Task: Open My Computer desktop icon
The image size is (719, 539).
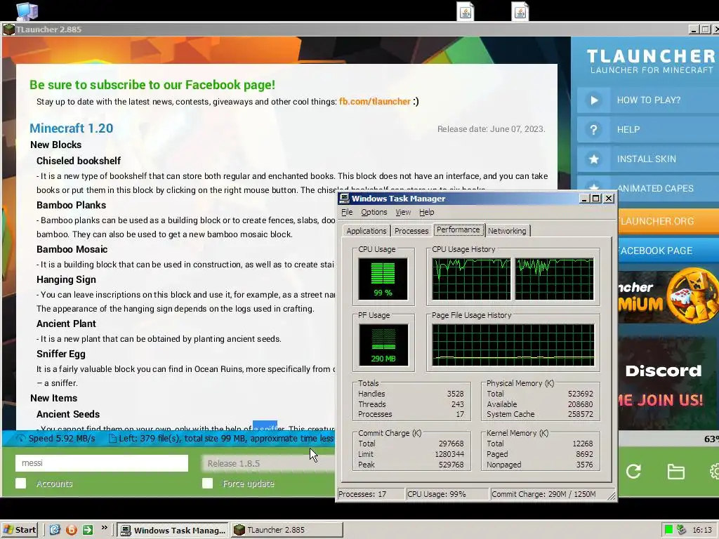Action: coord(27,11)
